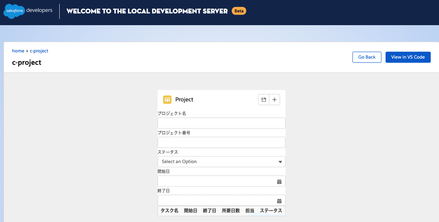This screenshot has height=222, width=439.
Task: Click the プロジェクト番号 input field
Action: click(x=221, y=142)
